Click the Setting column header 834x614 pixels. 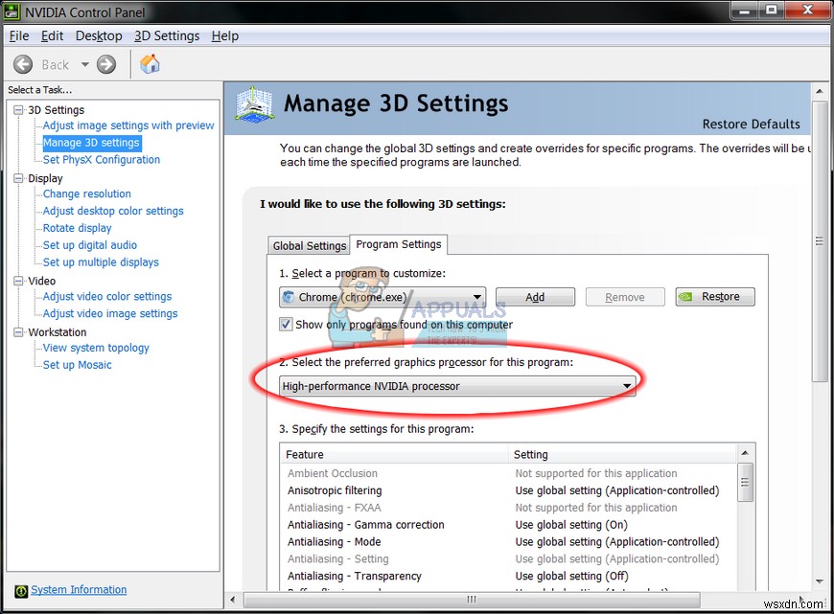pos(622,455)
